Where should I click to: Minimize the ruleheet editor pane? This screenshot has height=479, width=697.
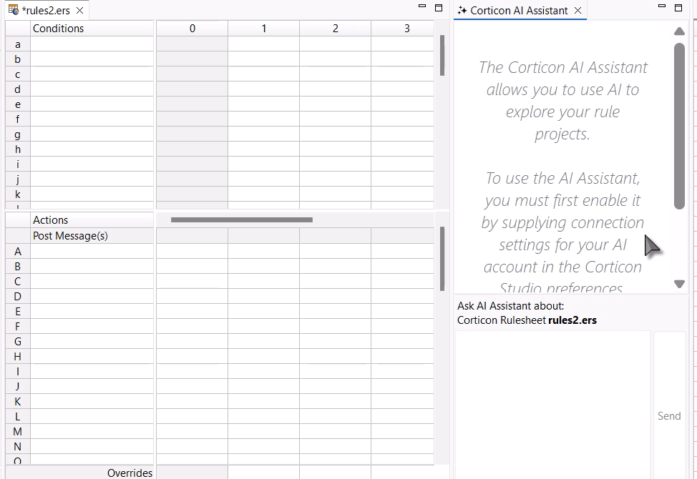421,7
